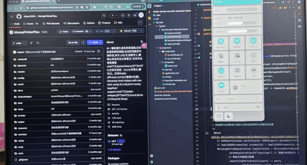307x165 pixels.
Task: Open the commit history clock icon
Action: [99, 51]
